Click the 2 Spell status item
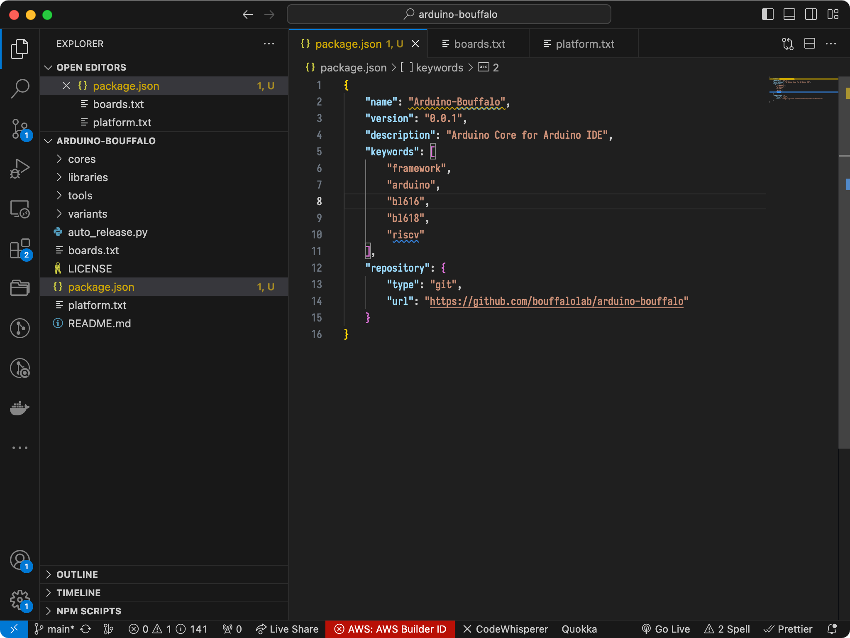This screenshot has width=850, height=638. click(x=727, y=629)
